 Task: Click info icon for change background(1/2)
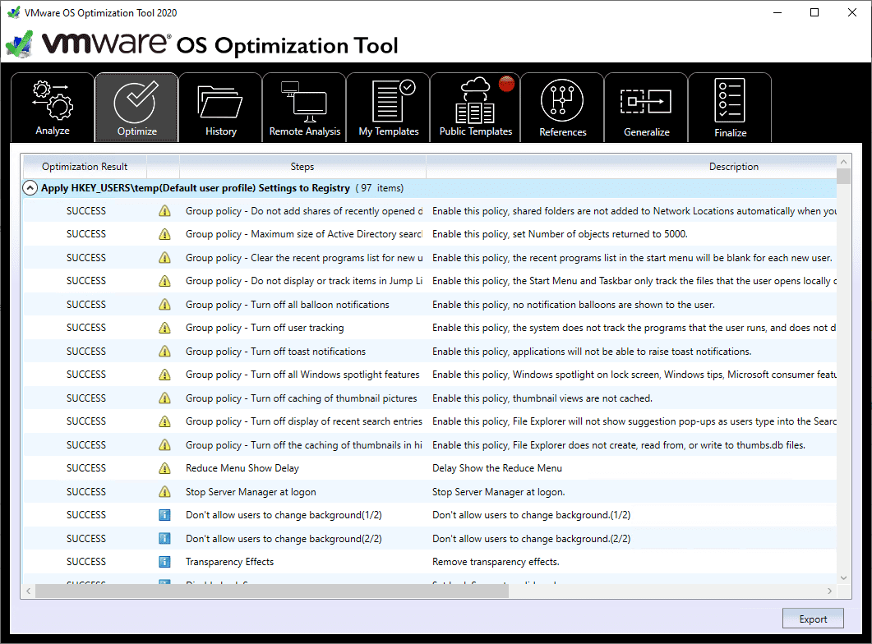pyautogui.click(x=164, y=515)
